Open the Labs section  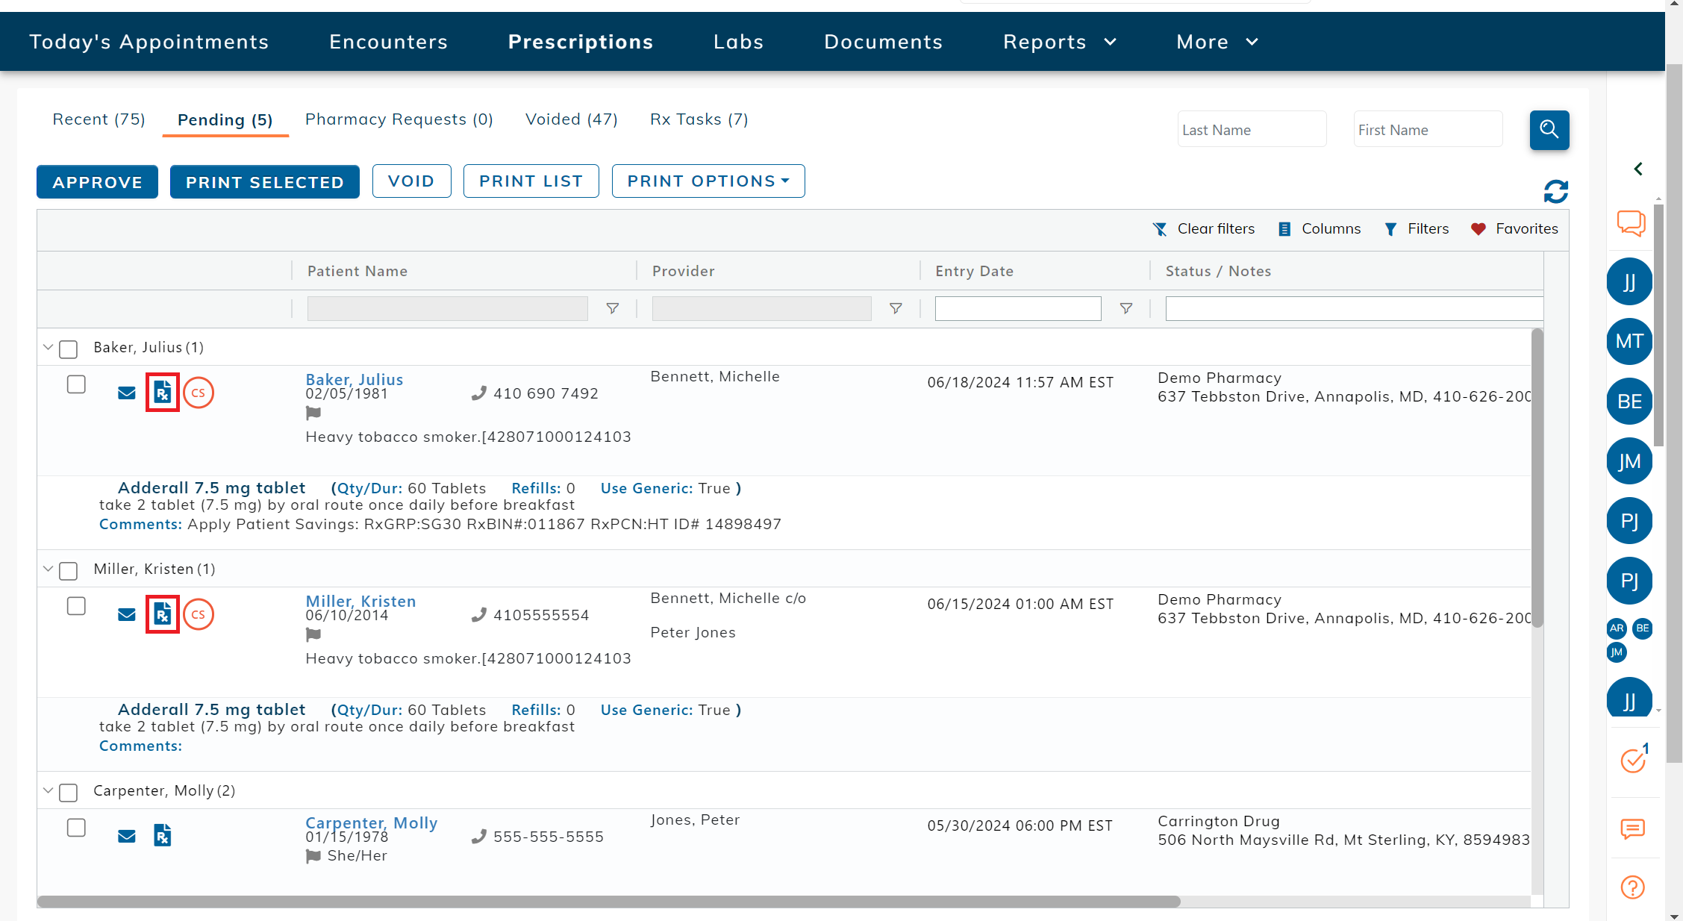pyautogui.click(x=739, y=42)
